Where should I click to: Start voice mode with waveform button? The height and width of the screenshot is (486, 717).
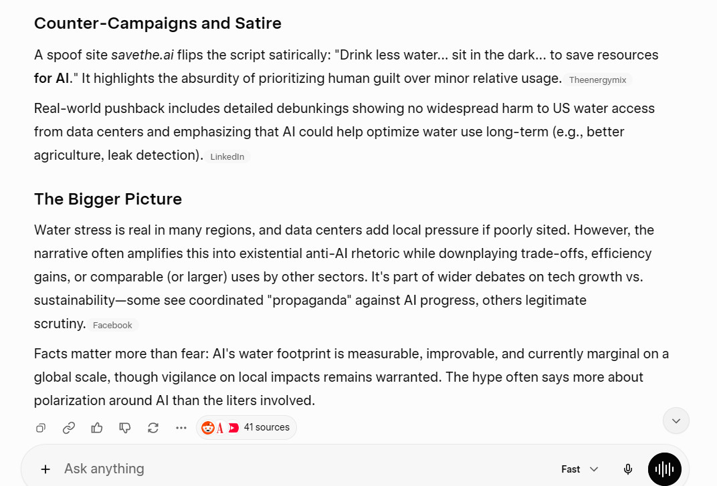click(664, 469)
